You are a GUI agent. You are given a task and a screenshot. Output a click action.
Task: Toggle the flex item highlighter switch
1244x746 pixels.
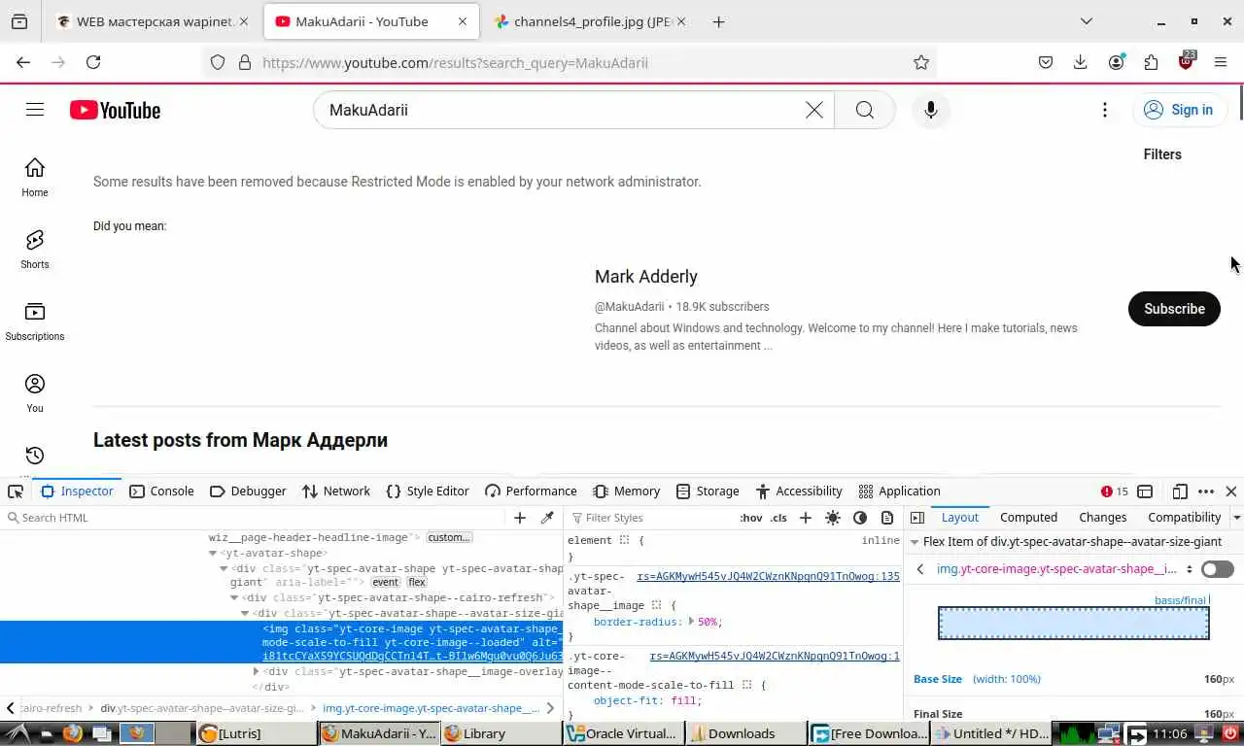point(1217,569)
